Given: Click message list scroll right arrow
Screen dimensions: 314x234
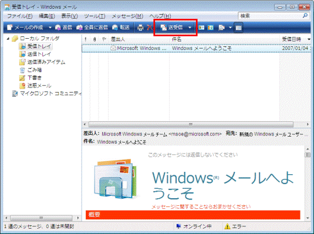Looking at the screenshot, I should 308,124.
